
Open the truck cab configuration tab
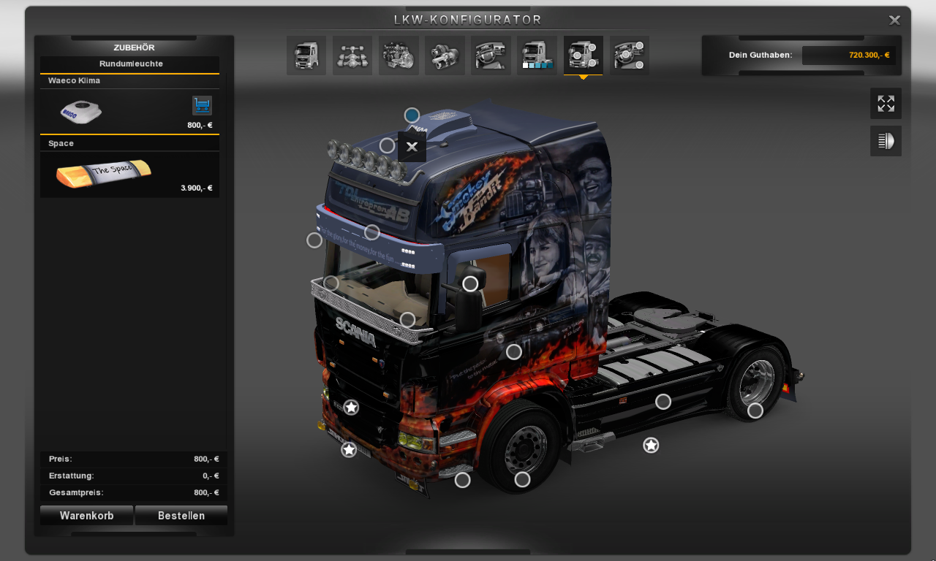(x=306, y=56)
